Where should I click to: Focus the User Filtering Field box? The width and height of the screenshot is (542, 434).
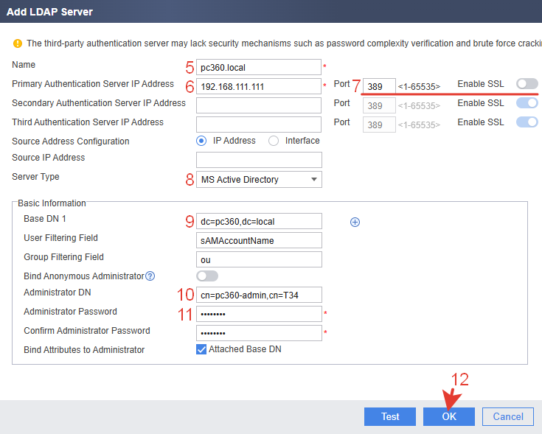[x=259, y=240]
